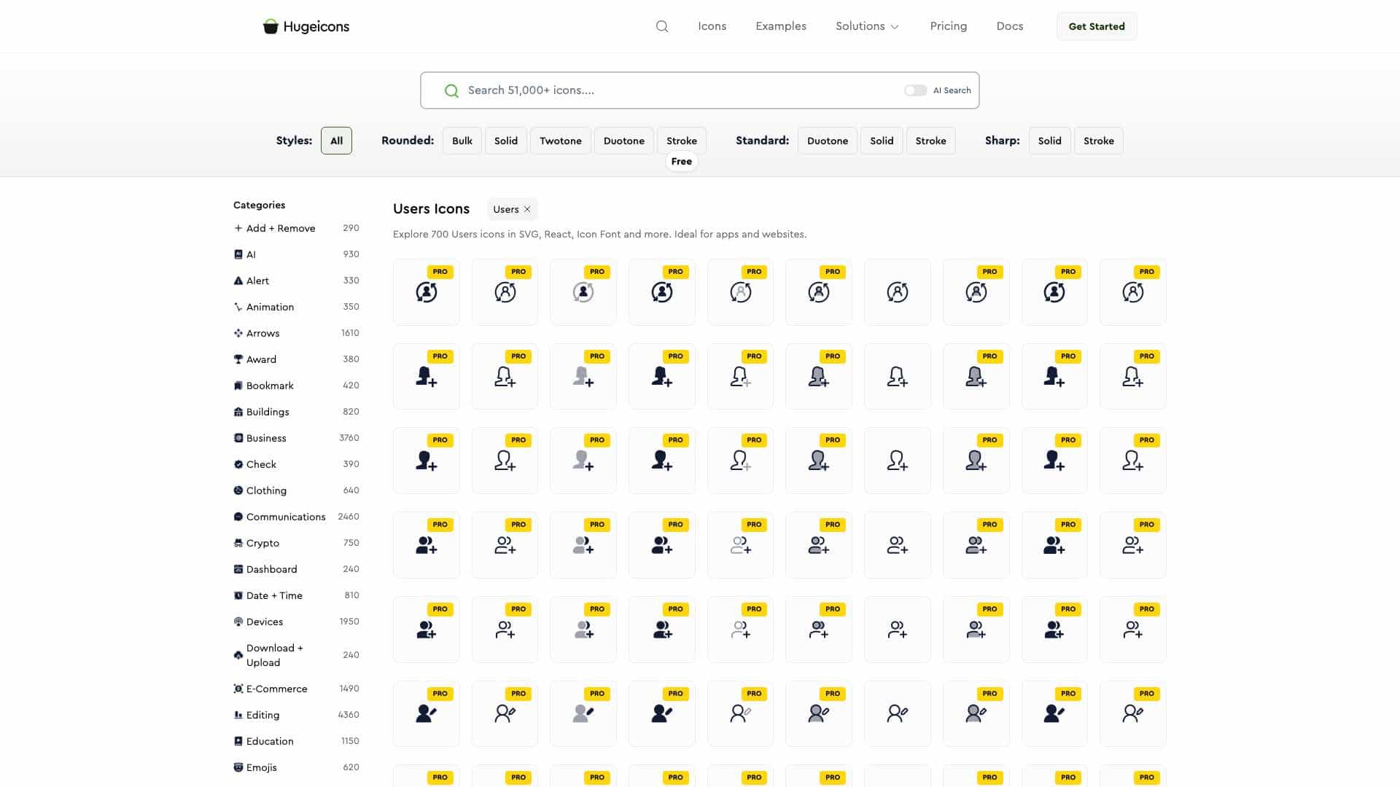This screenshot has width=1400, height=787.
Task: Open the Dashboard category
Action: coord(296,569)
